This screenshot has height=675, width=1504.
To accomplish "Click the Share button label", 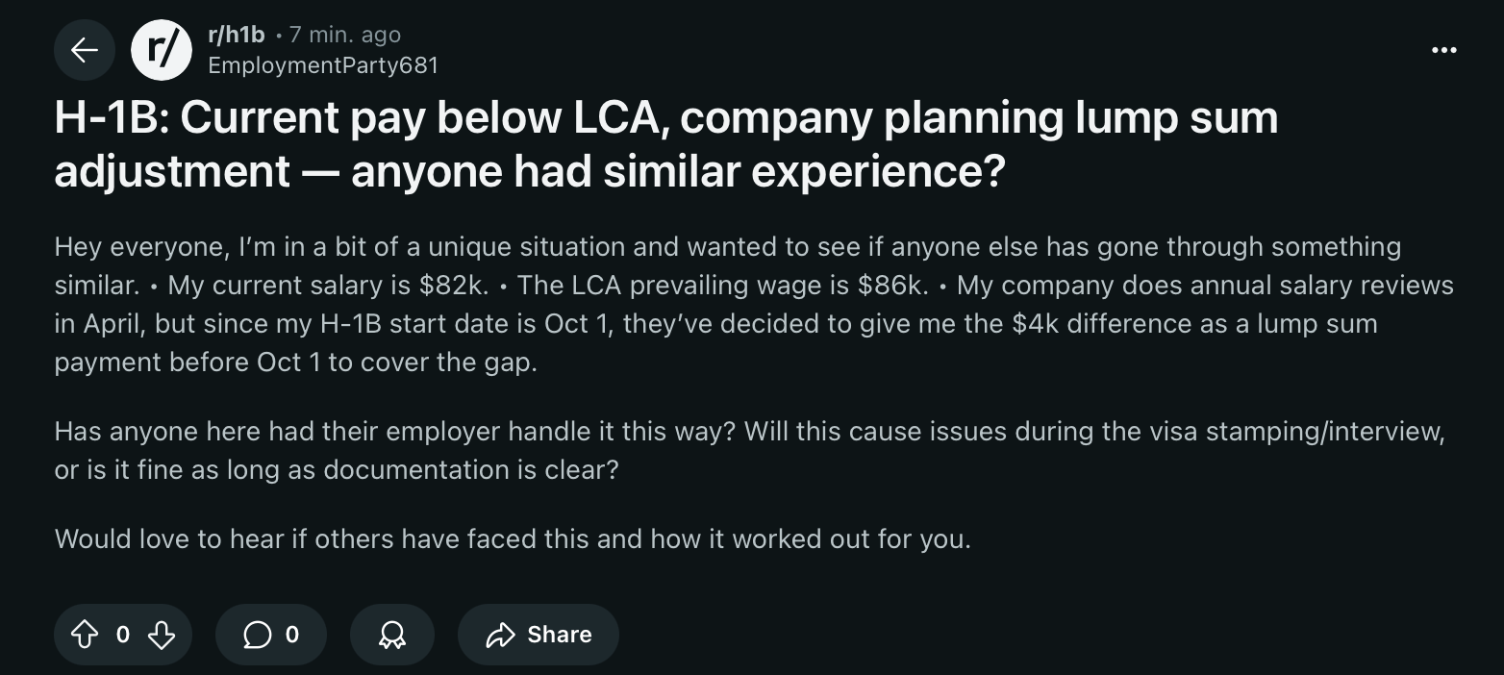I will 559,635.
